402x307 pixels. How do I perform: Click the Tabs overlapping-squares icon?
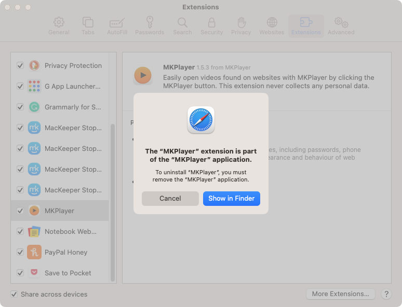(x=88, y=22)
